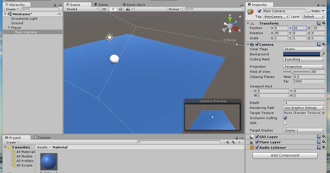This screenshot has height=173, width=330.
Task: Open the Shaded draw mode dropdown
Action: [x=81, y=9]
